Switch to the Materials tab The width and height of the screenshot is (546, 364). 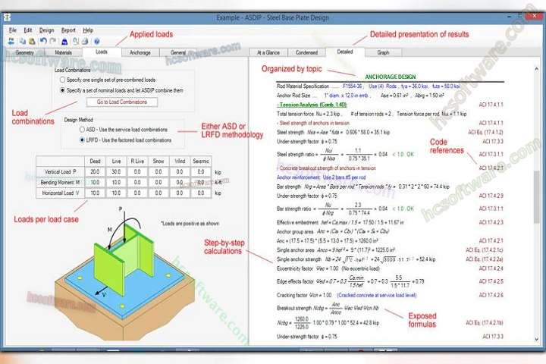pyautogui.click(x=63, y=52)
